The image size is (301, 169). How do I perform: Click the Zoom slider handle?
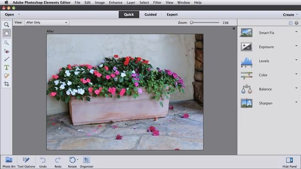[191, 23]
